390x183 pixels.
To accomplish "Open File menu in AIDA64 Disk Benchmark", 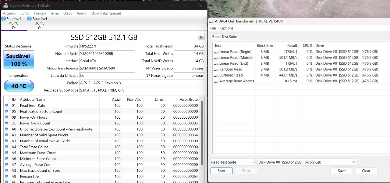I will point(213,28).
